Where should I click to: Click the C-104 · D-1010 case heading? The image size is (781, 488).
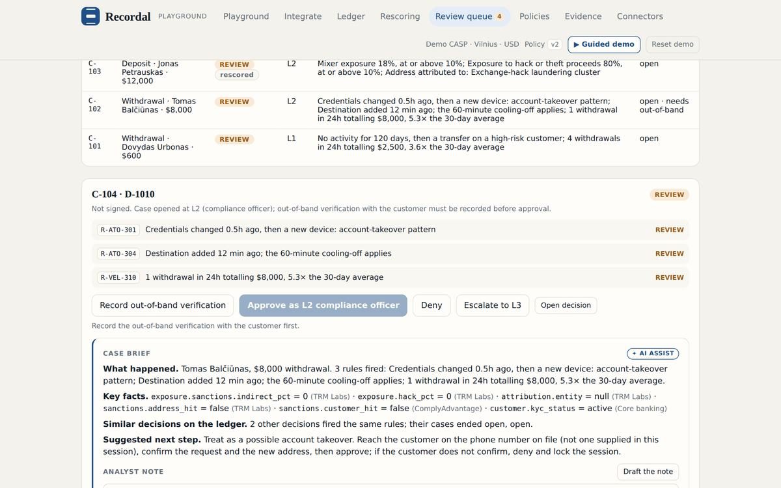coord(123,194)
